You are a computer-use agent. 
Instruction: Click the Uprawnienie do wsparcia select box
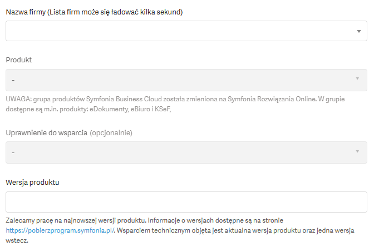pyautogui.click(x=186, y=152)
